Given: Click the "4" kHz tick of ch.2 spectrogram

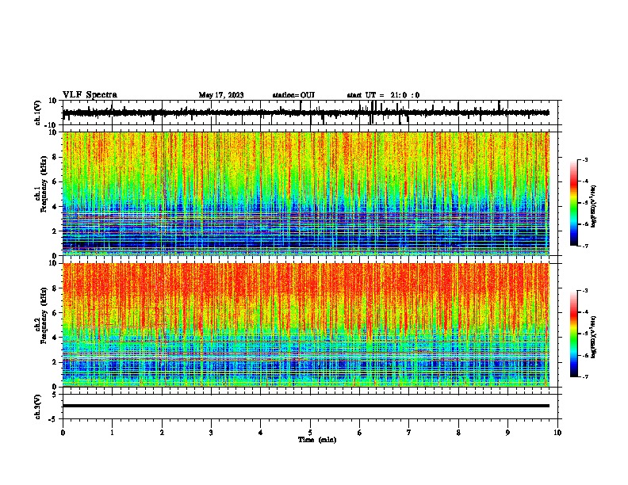Looking at the screenshot, I should pos(56,338).
